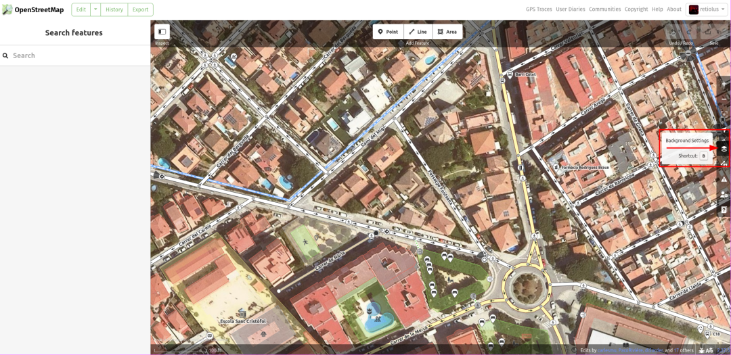The image size is (731, 355).
Task: Open GPS Traces page
Action: pos(539,9)
